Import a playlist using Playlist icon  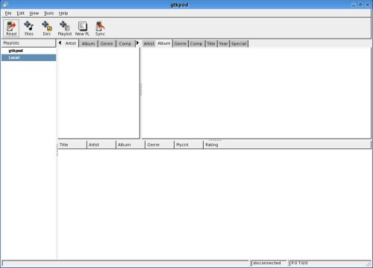(x=65, y=28)
